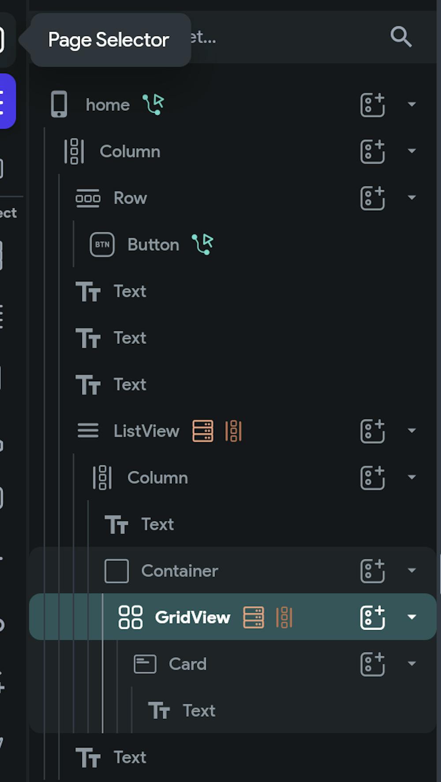Collapse the home page tree

click(412, 105)
